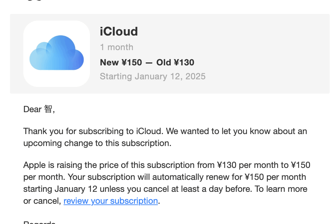The width and height of the screenshot is (335, 224).
Task: Click the bold iCloud heading title
Action: [x=119, y=32]
